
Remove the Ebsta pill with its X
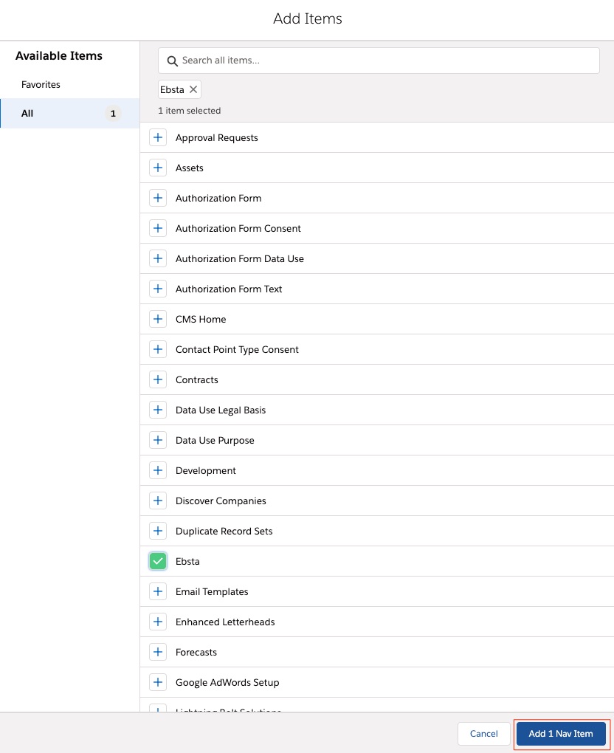point(193,89)
